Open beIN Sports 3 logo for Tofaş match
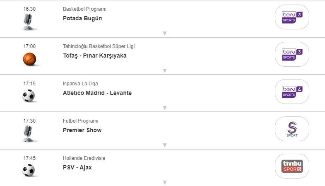The image size is (325, 186). click(x=292, y=54)
